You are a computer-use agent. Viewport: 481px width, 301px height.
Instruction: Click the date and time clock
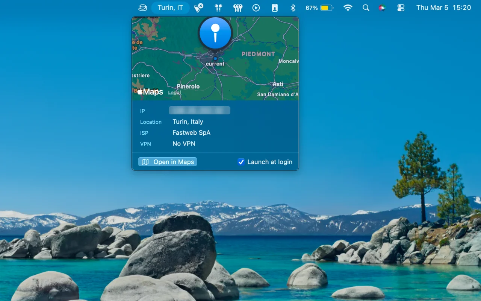click(444, 8)
